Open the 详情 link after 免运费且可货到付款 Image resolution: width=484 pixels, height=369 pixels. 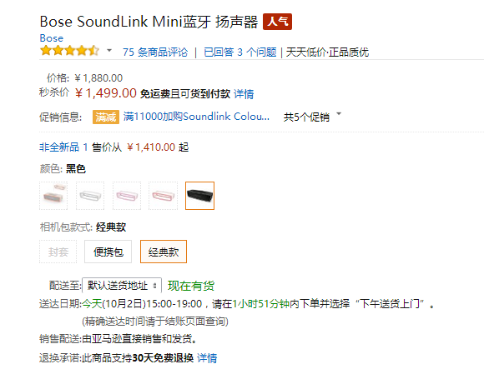(244, 94)
